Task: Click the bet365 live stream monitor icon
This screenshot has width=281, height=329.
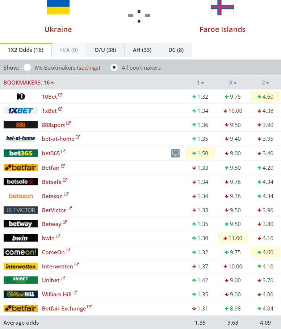Action: click(x=175, y=153)
